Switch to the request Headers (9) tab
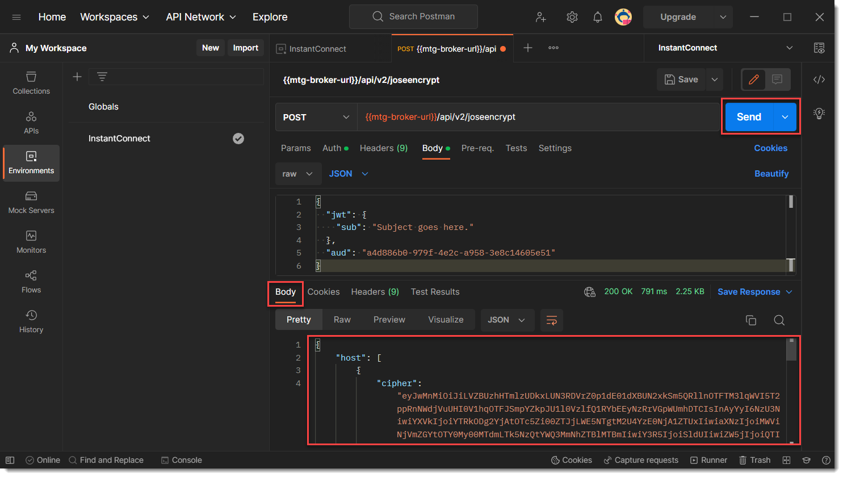 tap(384, 148)
